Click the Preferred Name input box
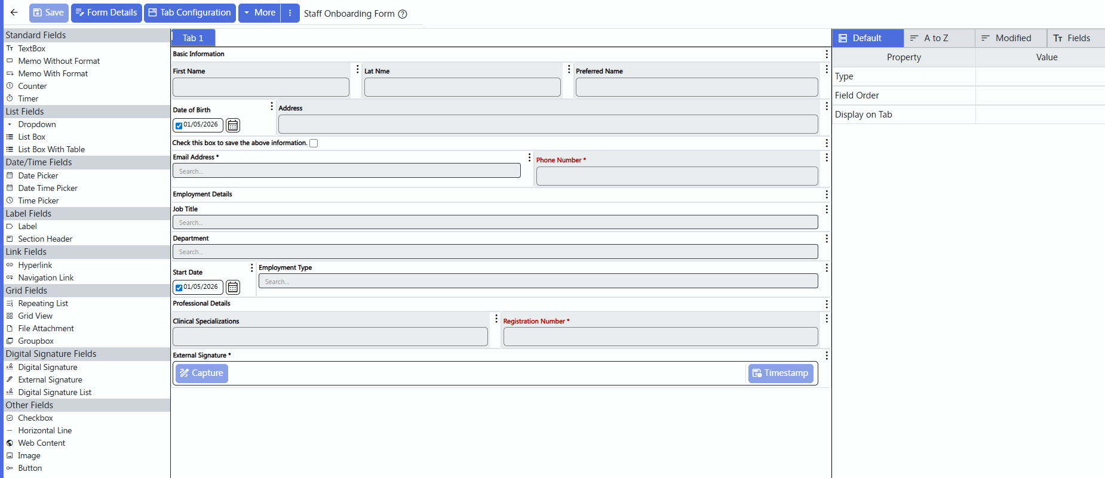The image size is (1105, 478). tap(696, 87)
